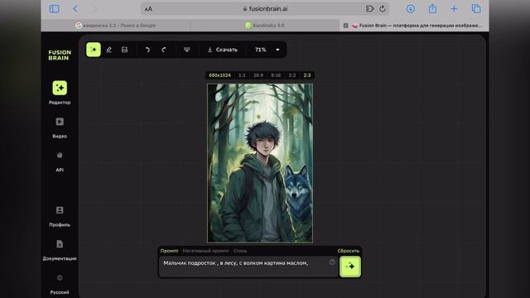Screen dimensions: 530x298
Task: Click the generated boy and wolf image
Action: pyautogui.click(x=260, y=163)
